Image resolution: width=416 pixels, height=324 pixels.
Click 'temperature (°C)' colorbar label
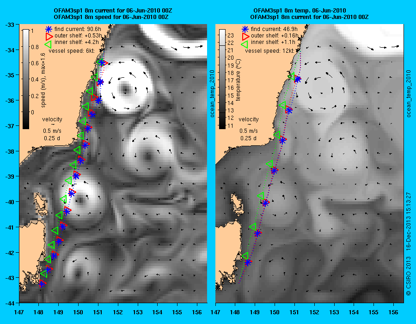coord(238,80)
